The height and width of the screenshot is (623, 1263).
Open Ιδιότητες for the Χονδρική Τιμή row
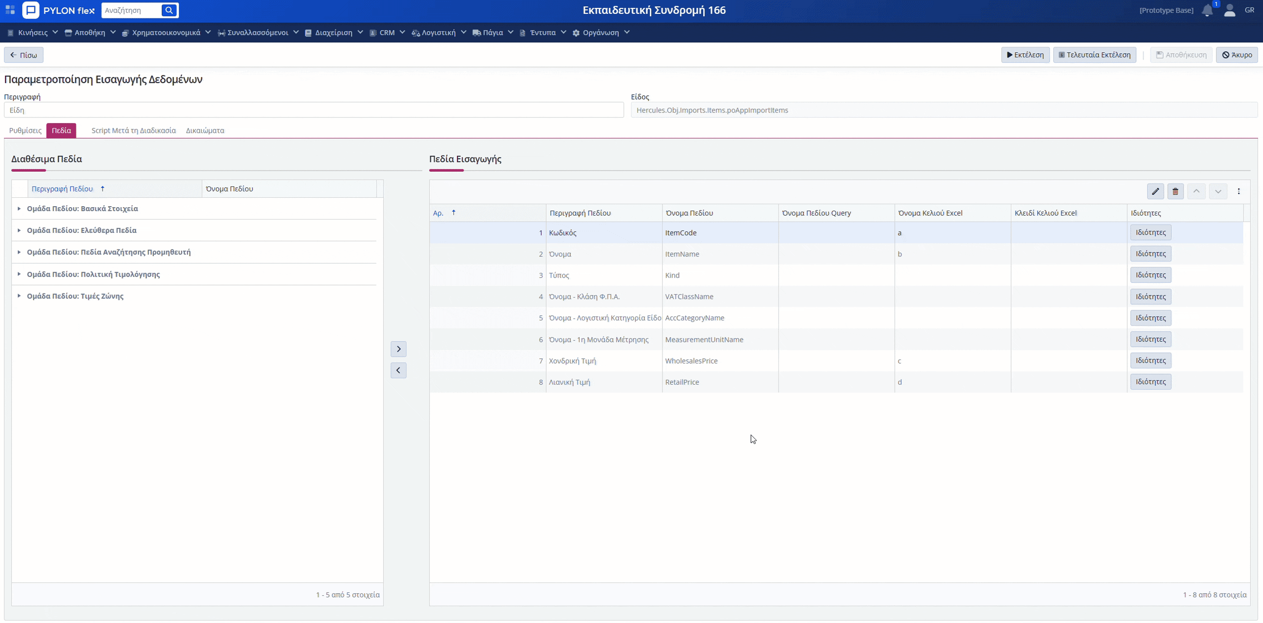point(1151,360)
